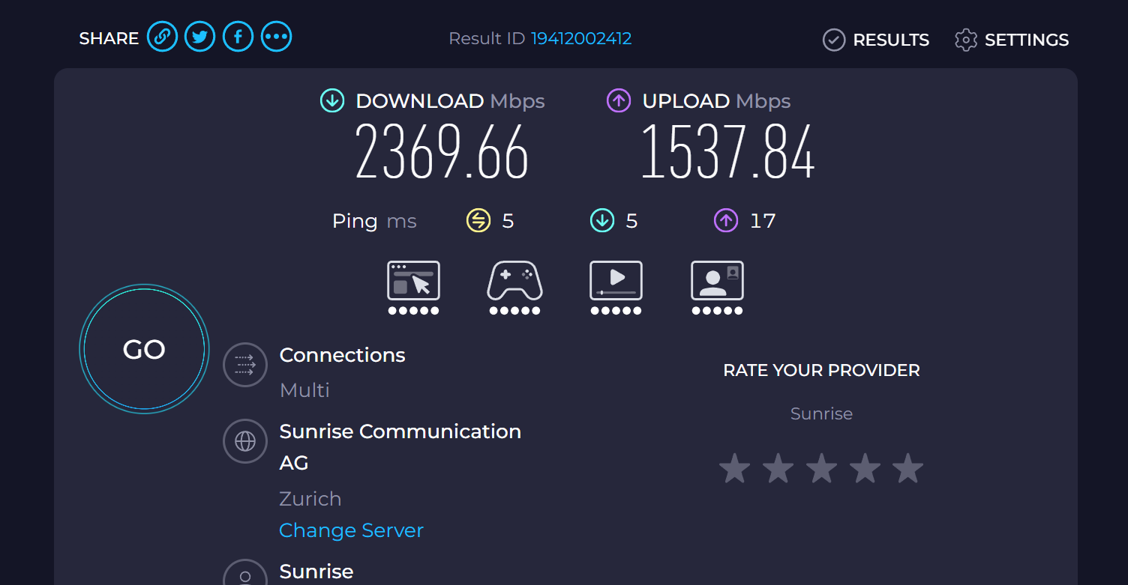Click the Multi connections value
Viewport: 1128px width, 585px height.
[x=304, y=390]
